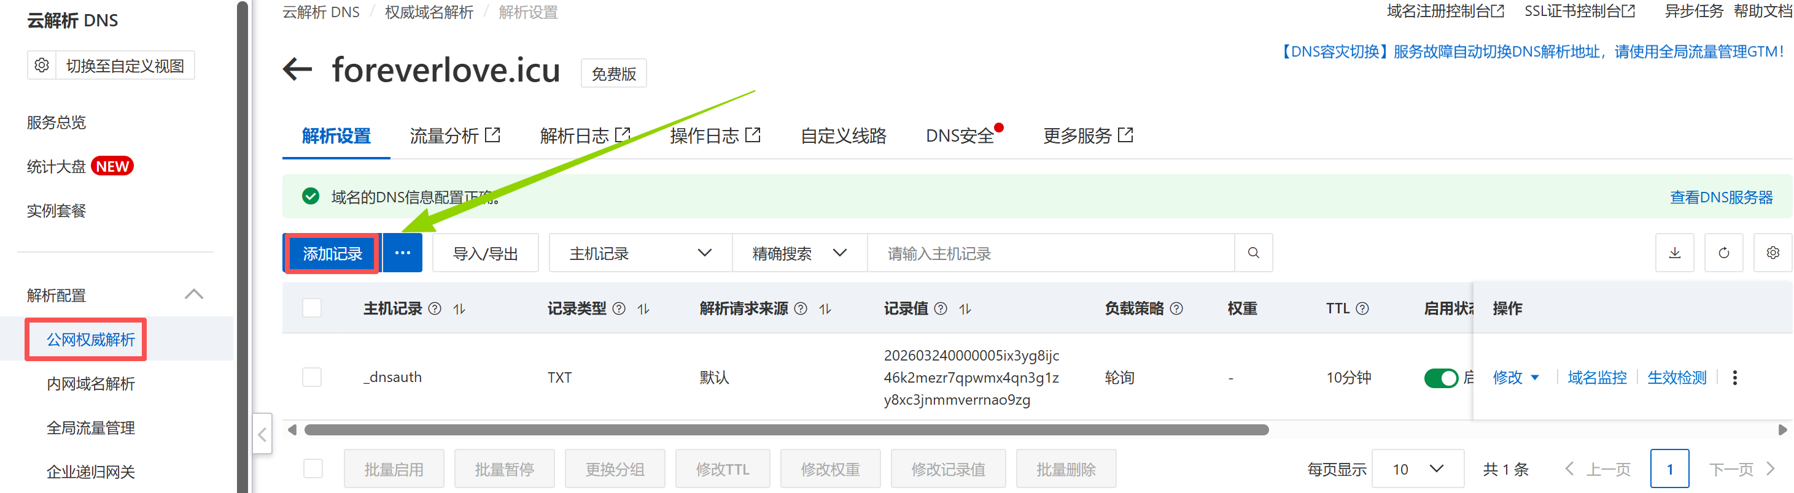Click the help icon next to 解析请求来源
The height and width of the screenshot is (493, 1794).
(x=801, y=308)
